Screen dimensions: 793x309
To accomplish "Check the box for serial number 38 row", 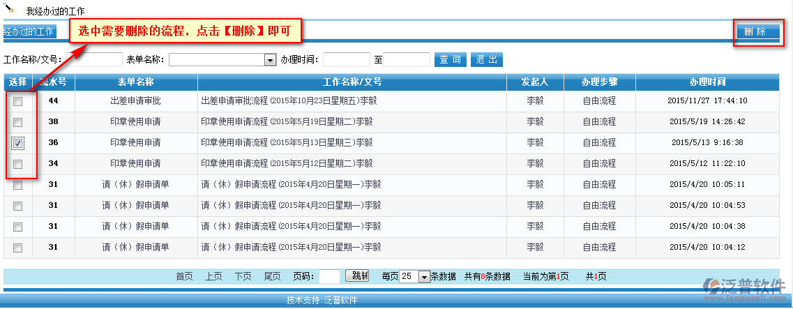I will point(18,122).
